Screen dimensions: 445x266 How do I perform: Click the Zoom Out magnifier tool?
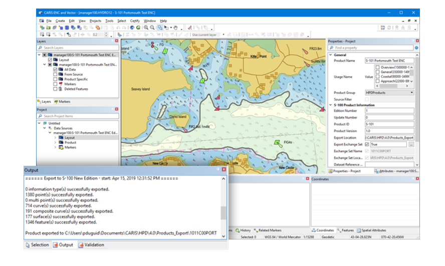[152, 28]
